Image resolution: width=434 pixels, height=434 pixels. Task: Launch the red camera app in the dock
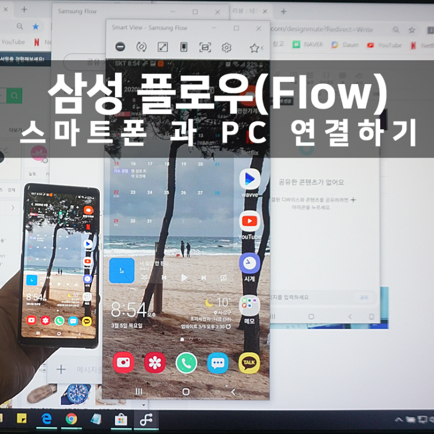pos(123,363)
